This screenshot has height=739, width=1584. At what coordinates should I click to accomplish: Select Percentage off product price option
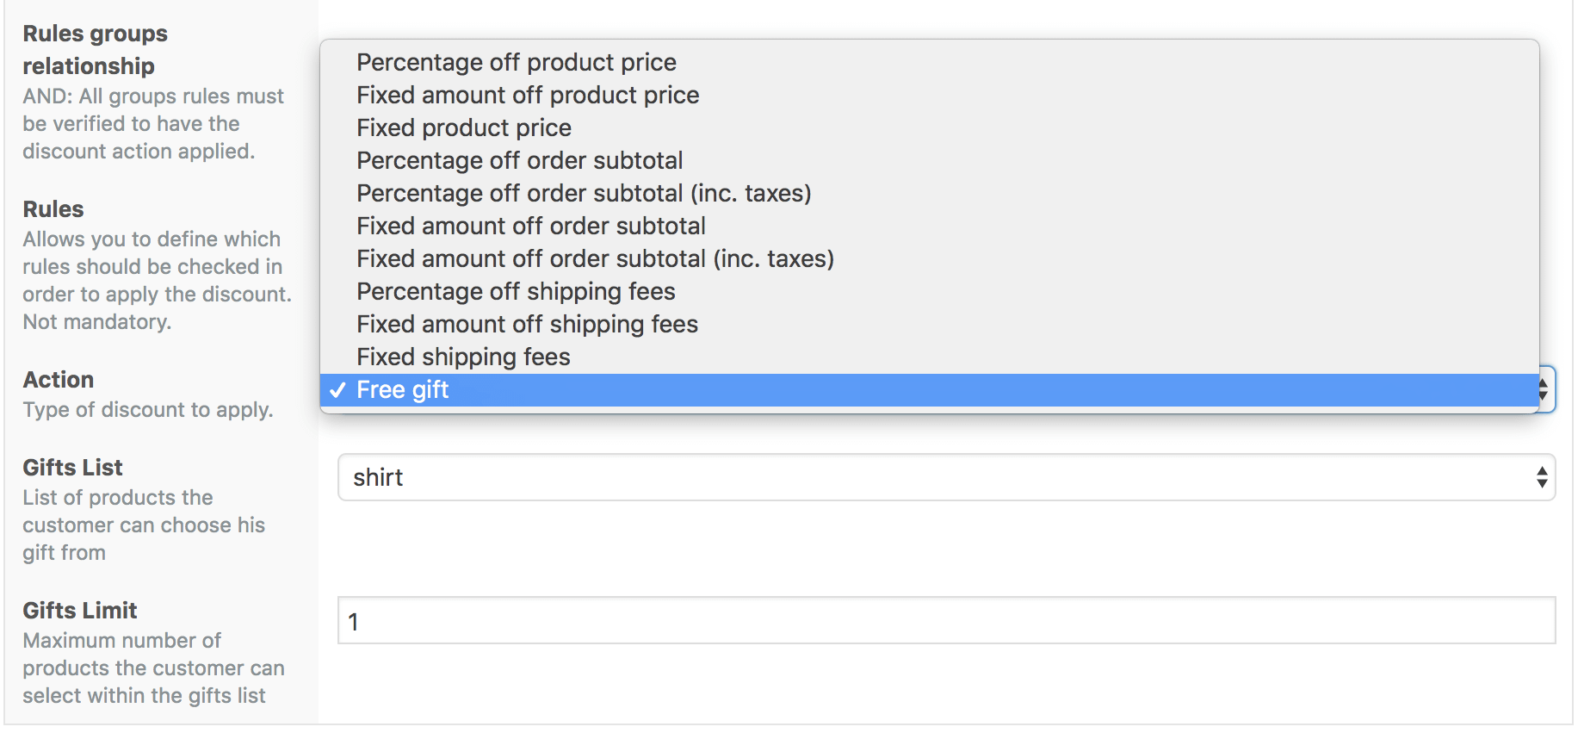[x=929, y=62]
